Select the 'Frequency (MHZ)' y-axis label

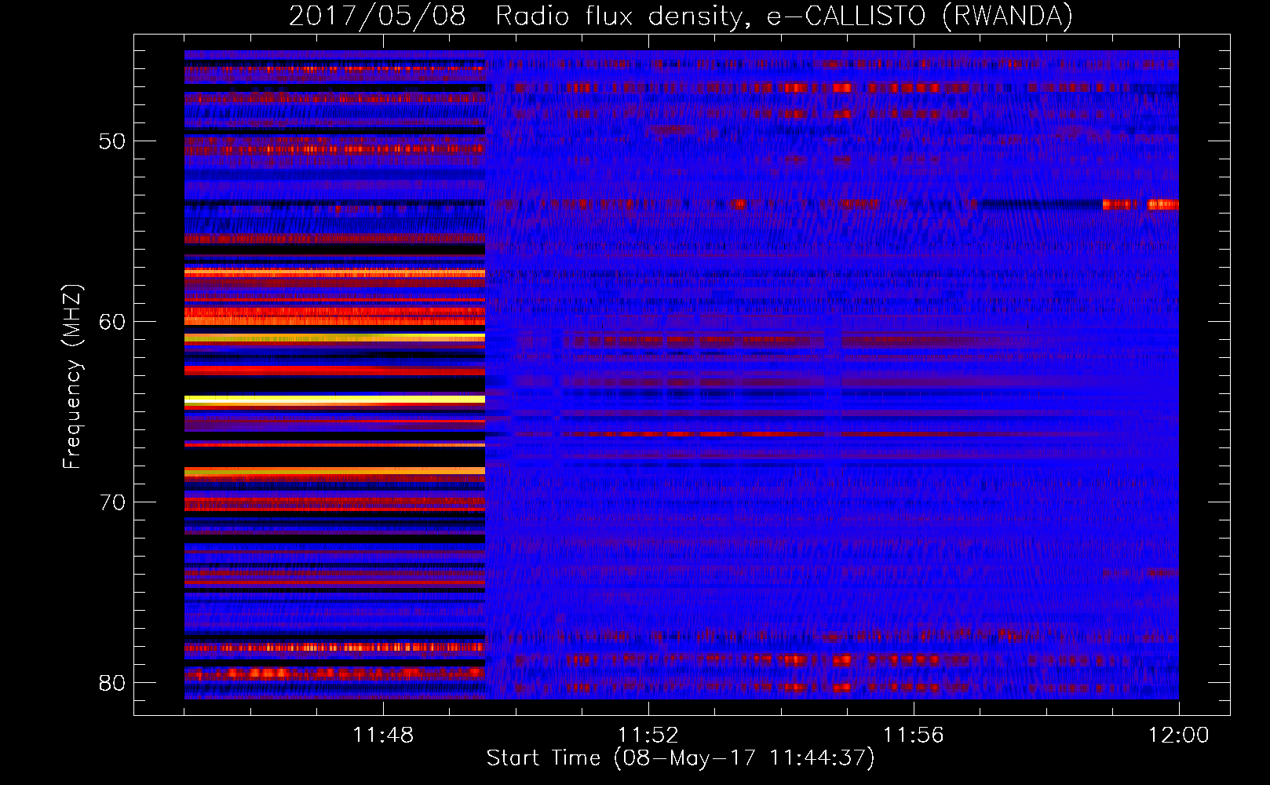coord(71,377)
